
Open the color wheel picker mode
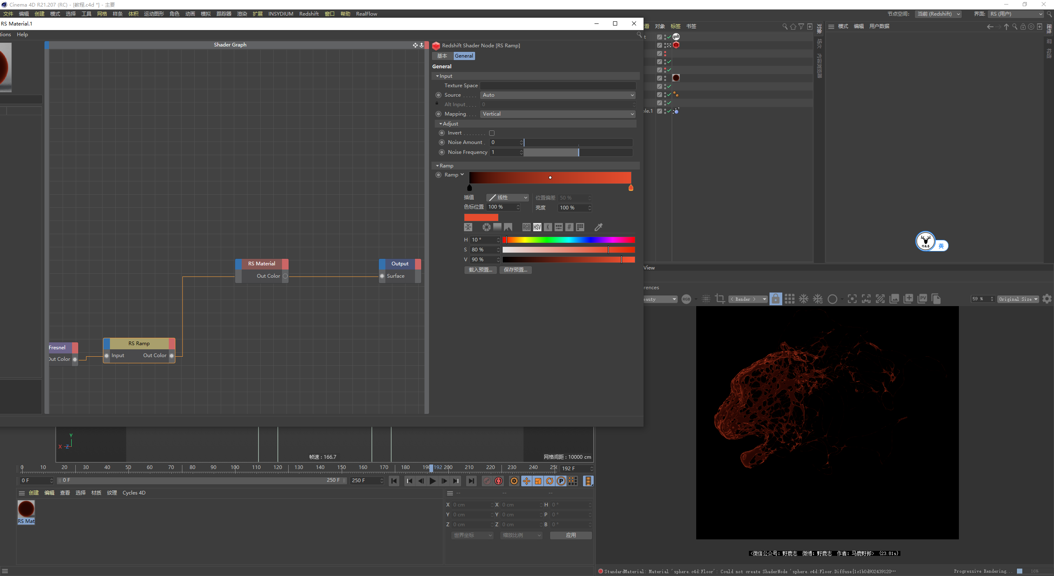(487, 227)
